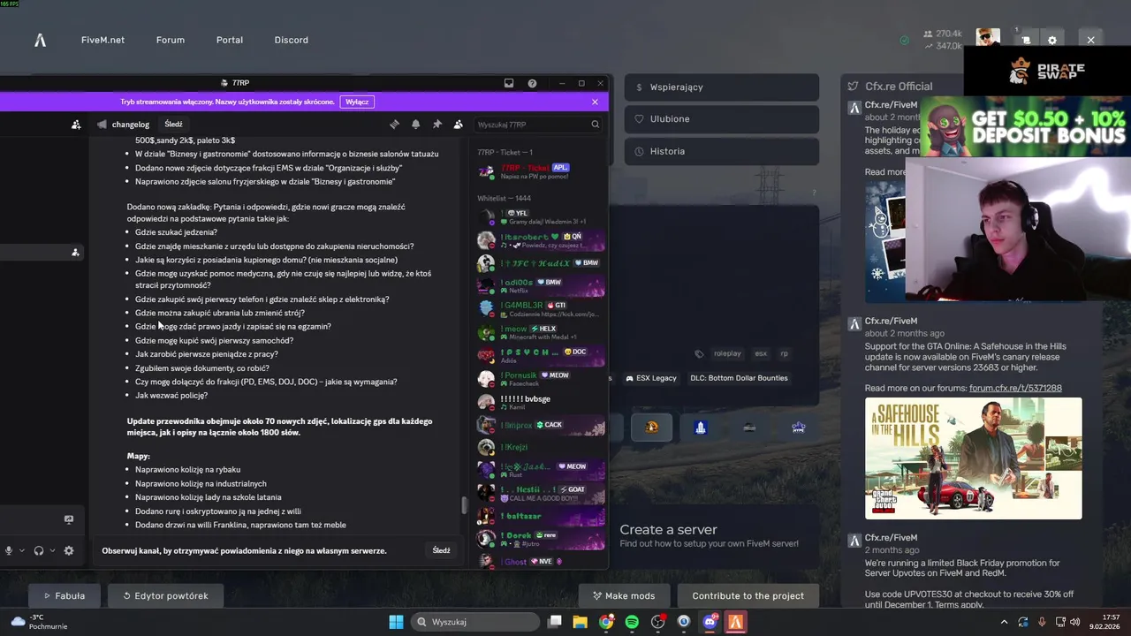Image resolution: width=1131 pixels, height=636 pixels.
Task: Expand headphones output options arrow
Action: pyautogui.click(x=52, y=550)
